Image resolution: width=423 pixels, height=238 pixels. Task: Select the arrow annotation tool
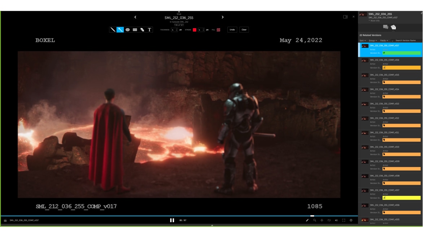[120, 30]
